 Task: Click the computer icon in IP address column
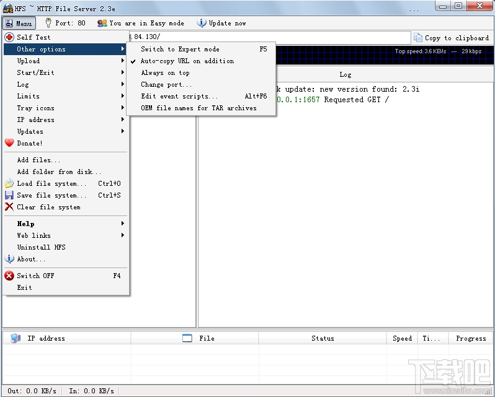[x=15, y=338]
